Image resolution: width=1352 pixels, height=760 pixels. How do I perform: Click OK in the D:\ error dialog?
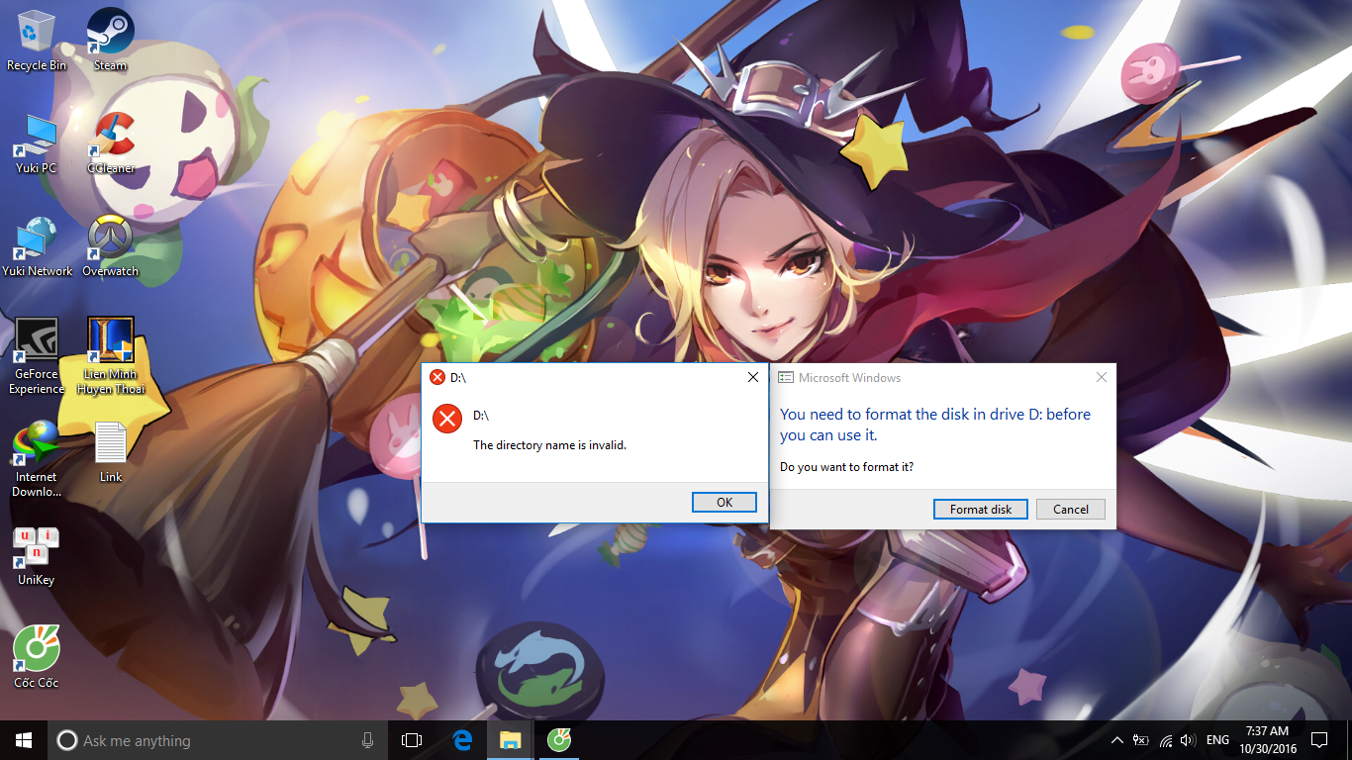[724, 503]
